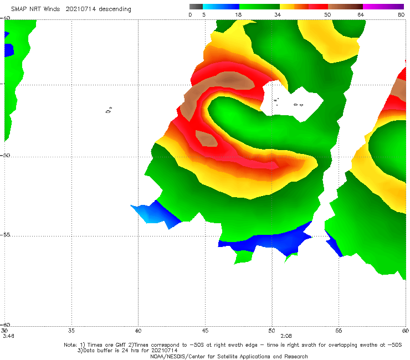The image size is (410, 360).
Task: Click the NOAA/NESDIS Center for Satellite Applications credit
Action: (229, 356)
